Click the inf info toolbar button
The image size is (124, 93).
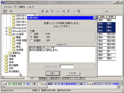coord(107,11)
